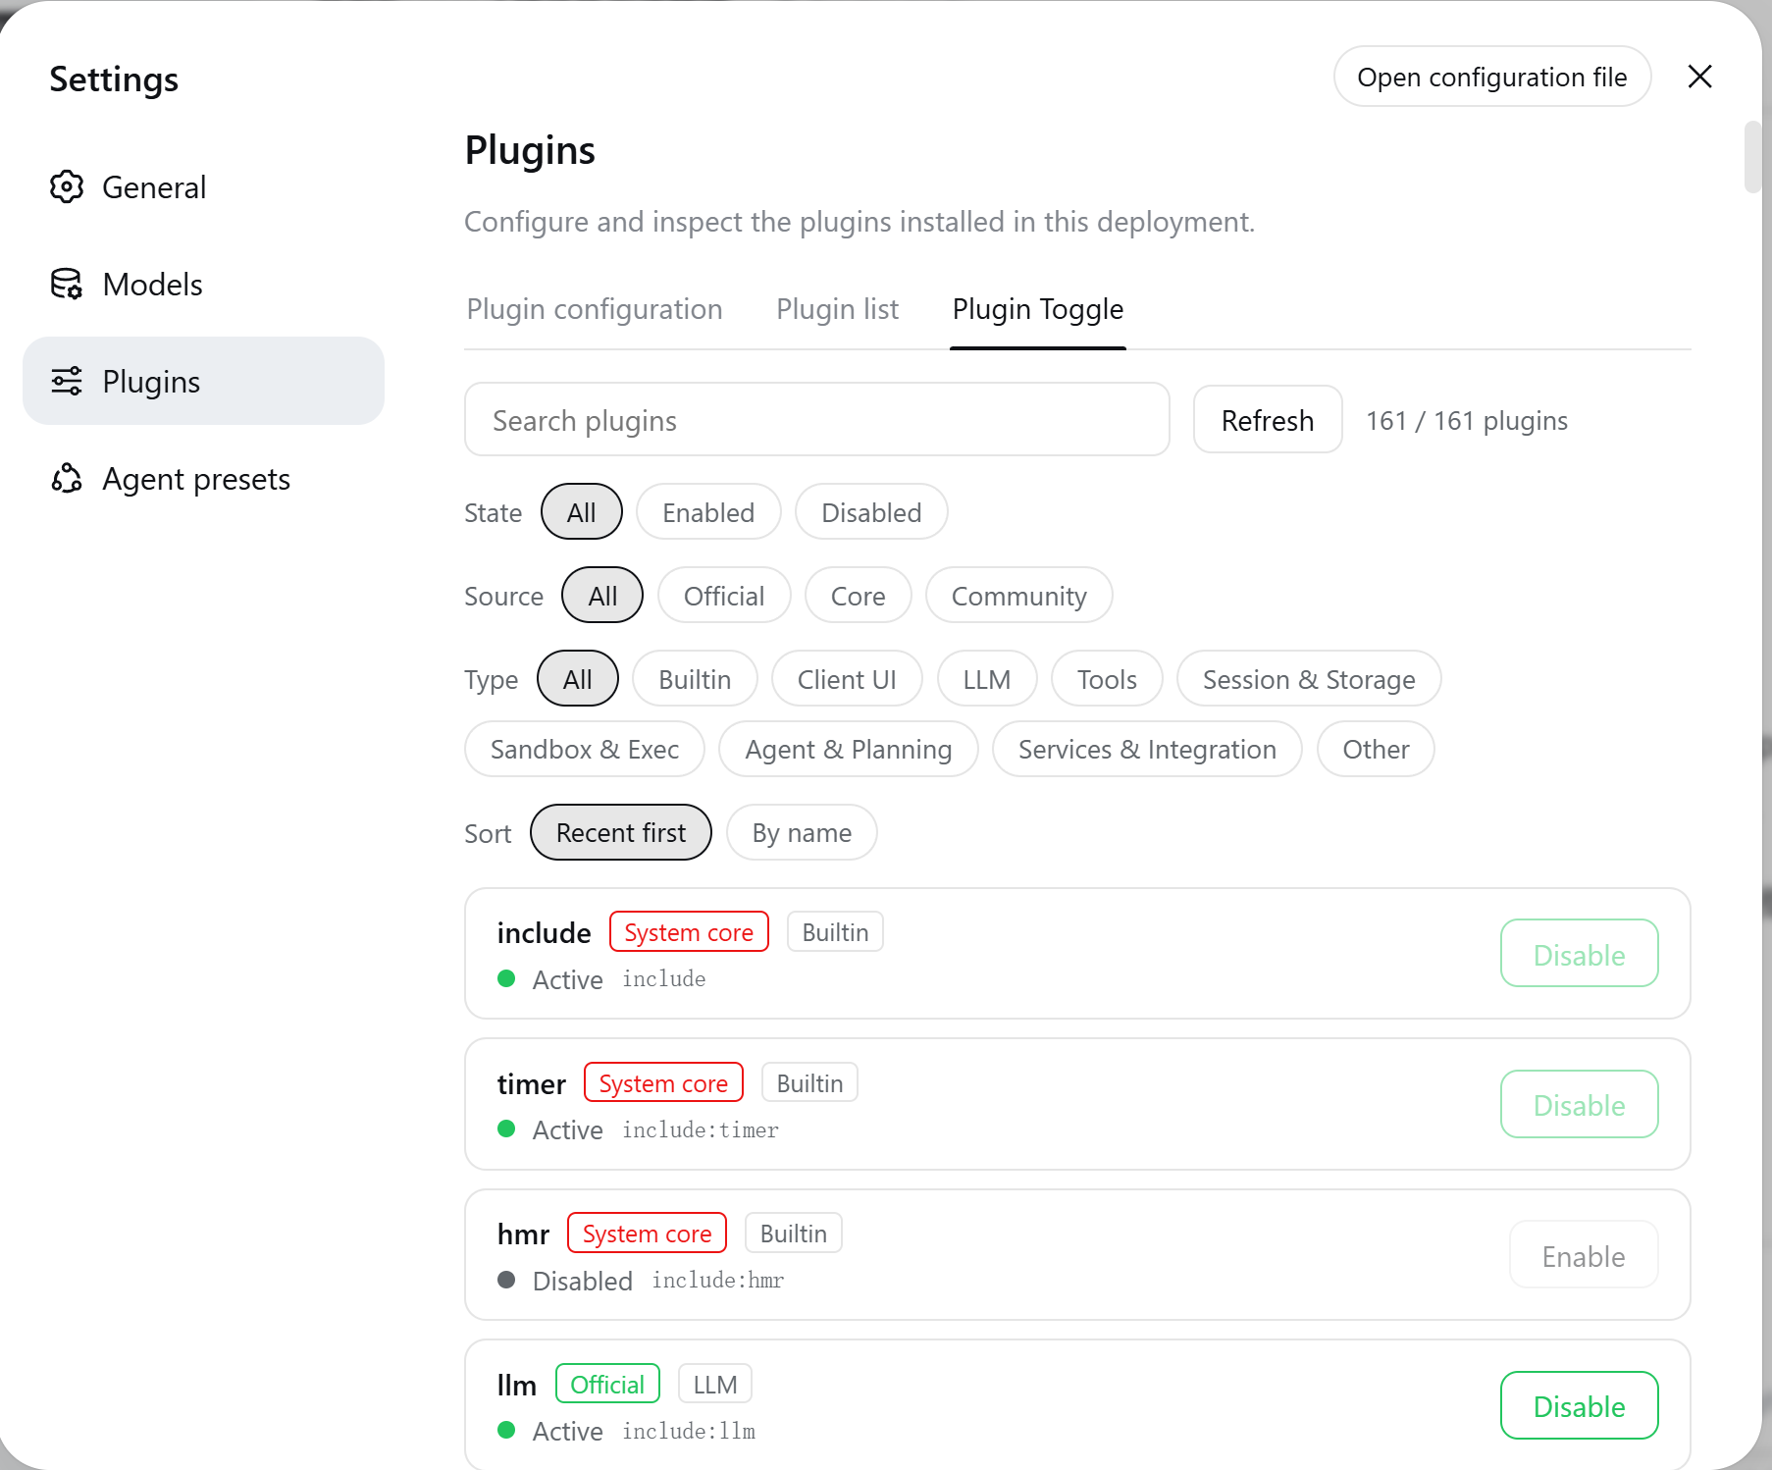The width and height of the screenshot is (1772, 1470).
Task: Click the include Active status dot
Action: point(506,978)
